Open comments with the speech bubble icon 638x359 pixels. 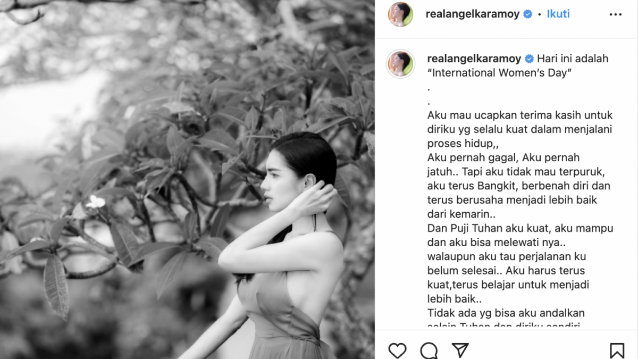(429, 350)
